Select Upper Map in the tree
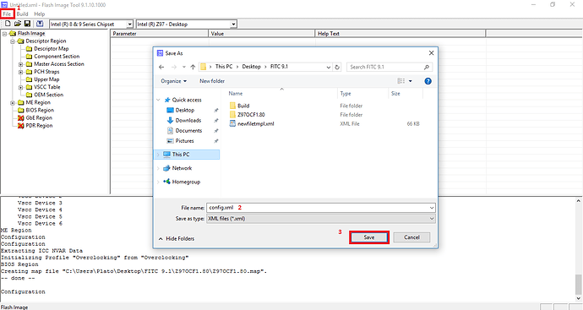Screen dimensions: 583x310 46,79
